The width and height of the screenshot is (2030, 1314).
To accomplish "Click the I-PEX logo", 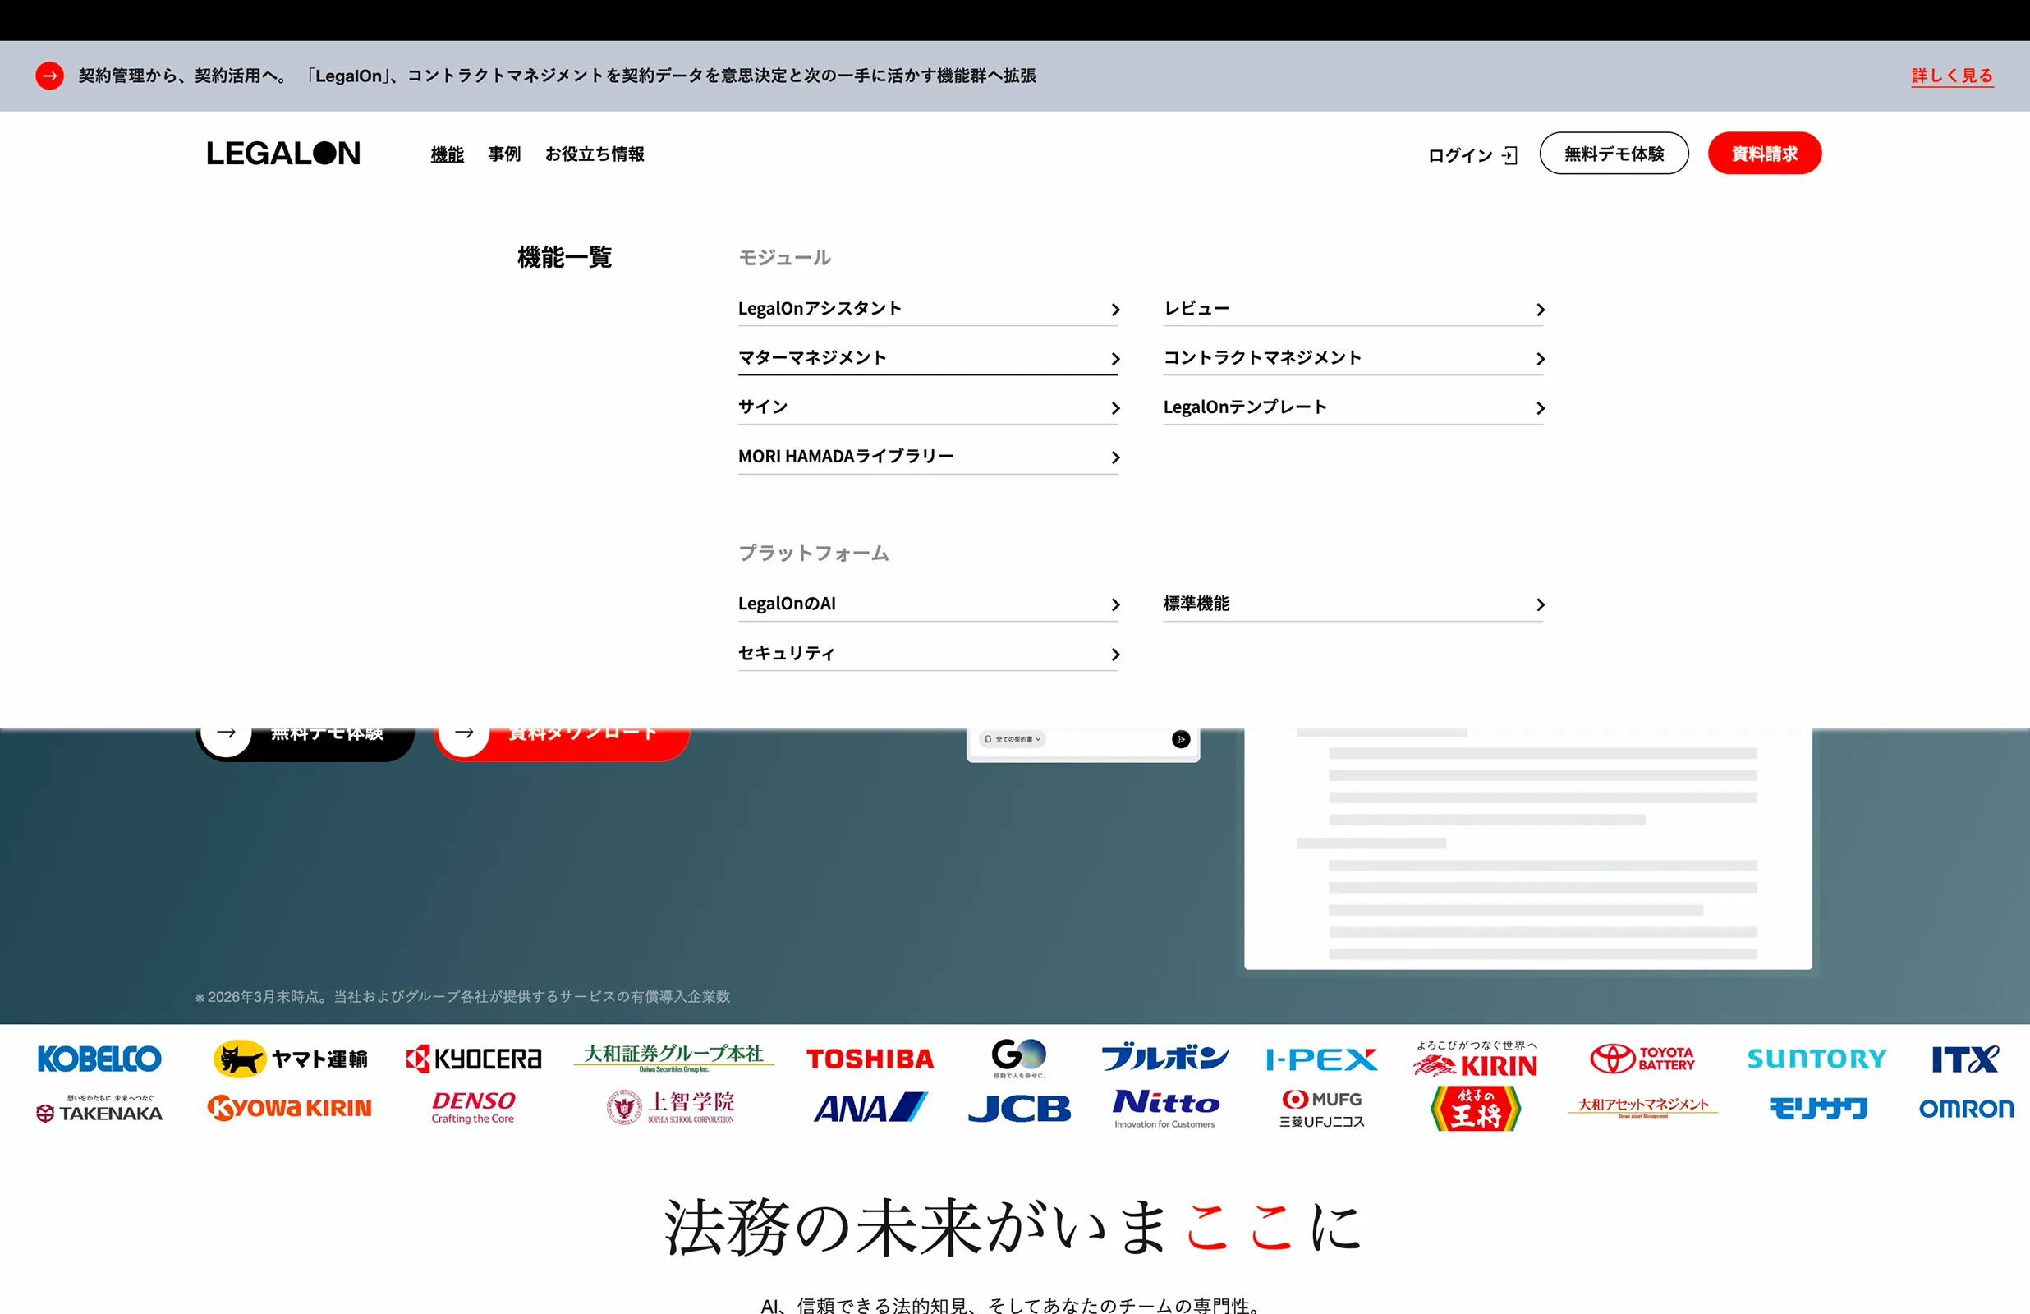I will point(1321,1059).
